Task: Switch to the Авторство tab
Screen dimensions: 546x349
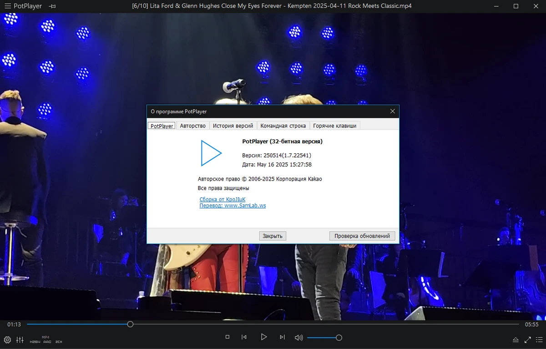Action: pos(192,126)
